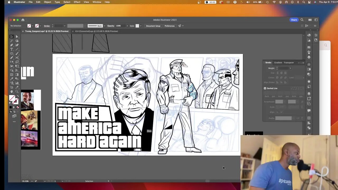Click the Share button
This screenshot has height=190, width=338.
click(x=294, y=20)
